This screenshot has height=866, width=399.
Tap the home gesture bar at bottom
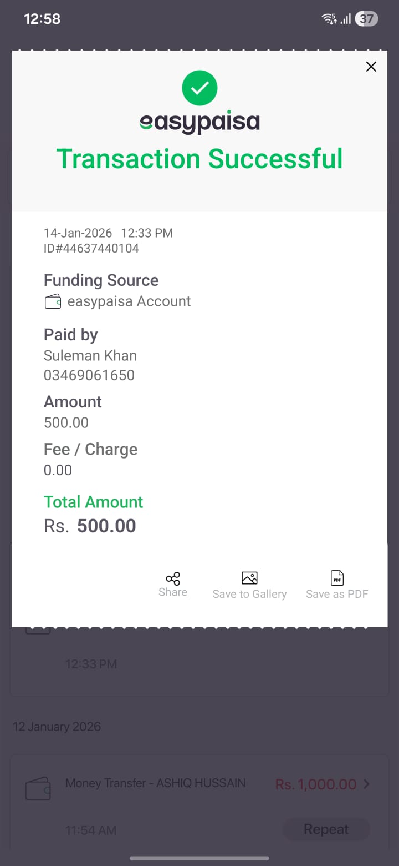pos(199,858)
